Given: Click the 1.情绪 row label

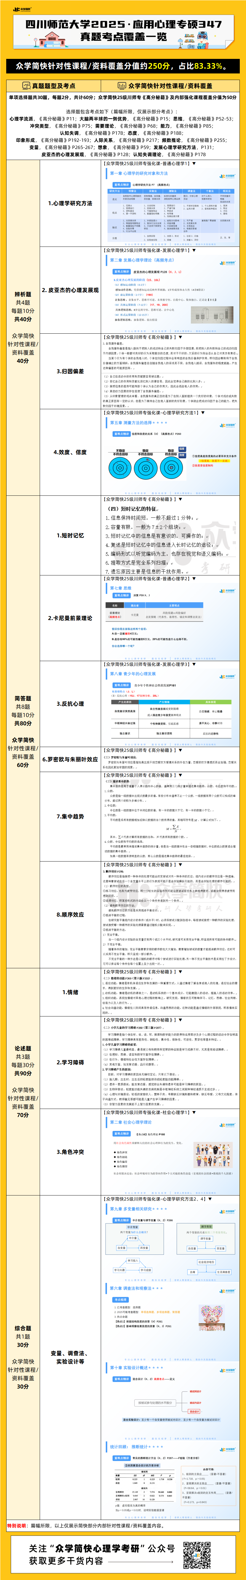Looking at the screenshot, I should click(x=70, y=992).
